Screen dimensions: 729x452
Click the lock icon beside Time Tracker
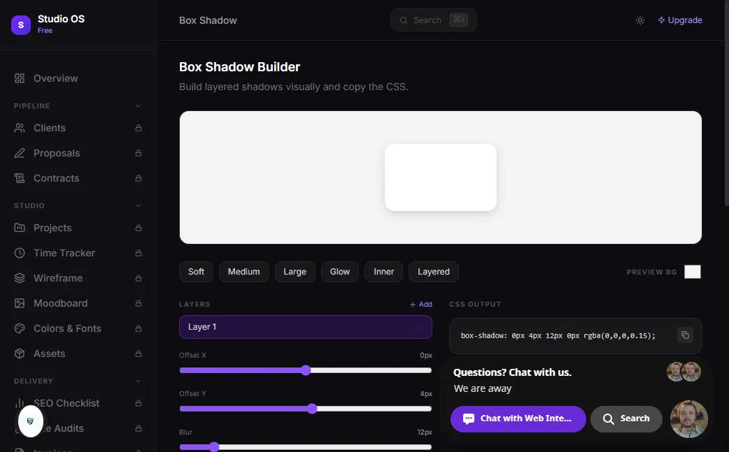pyautogui.click(x=138, y=253)
